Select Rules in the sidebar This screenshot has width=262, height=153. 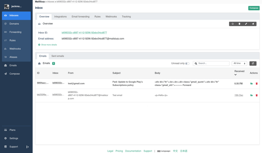[x=16, y=41]
